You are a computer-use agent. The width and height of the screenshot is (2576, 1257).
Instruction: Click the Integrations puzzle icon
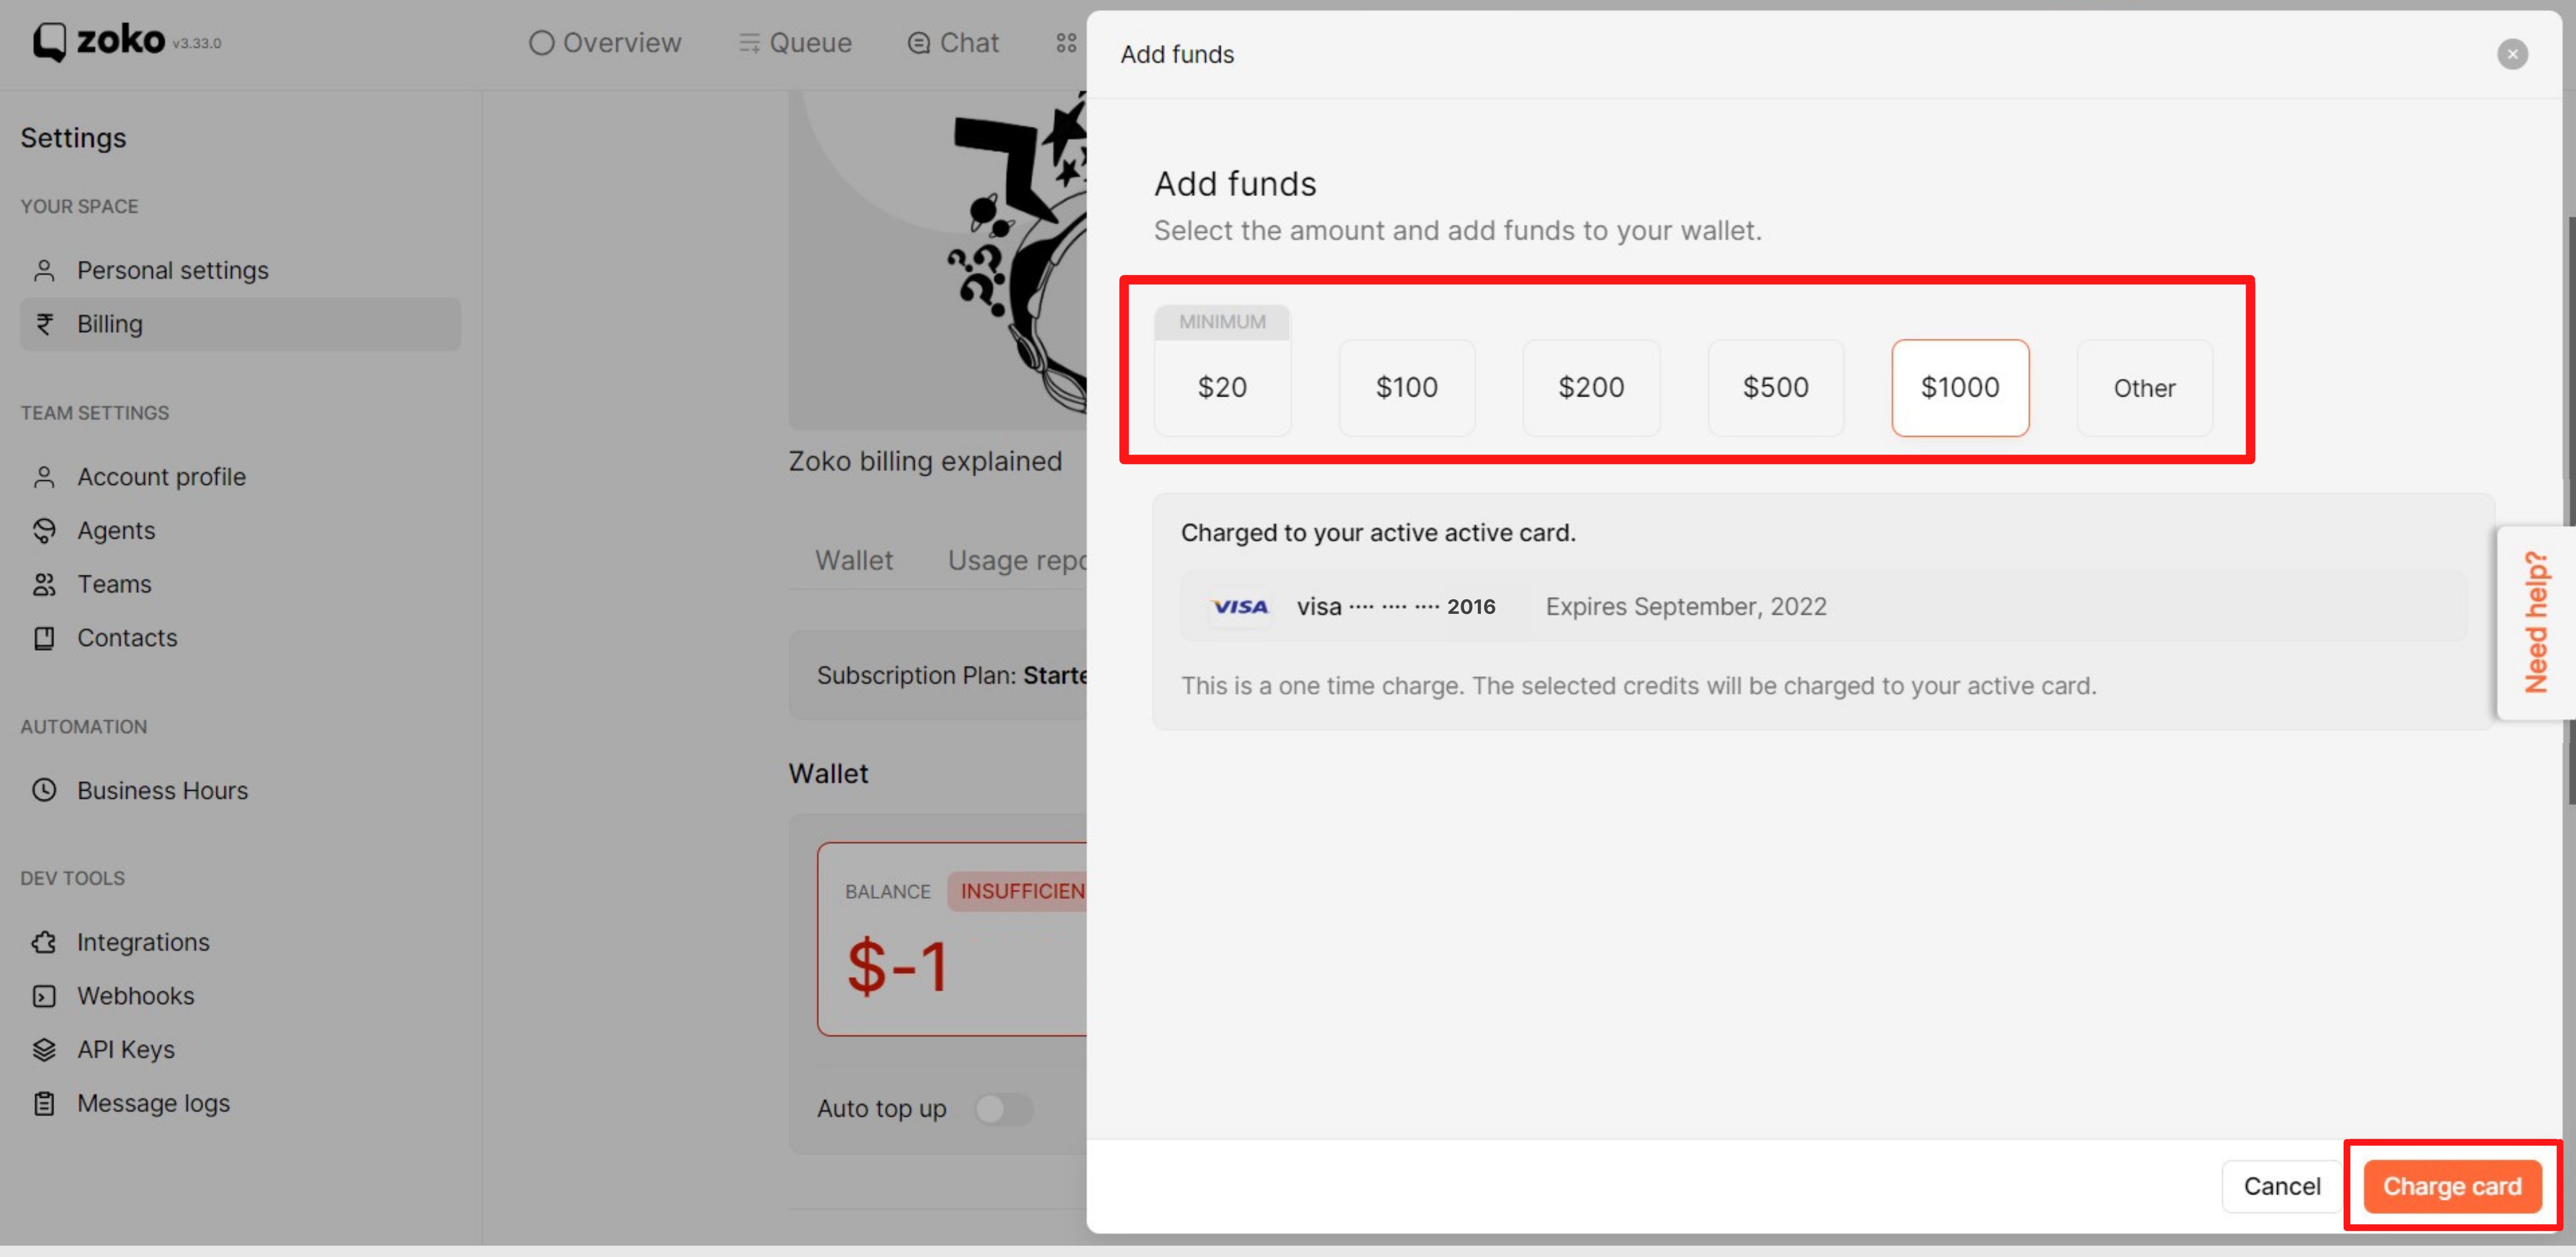point(44,942)
